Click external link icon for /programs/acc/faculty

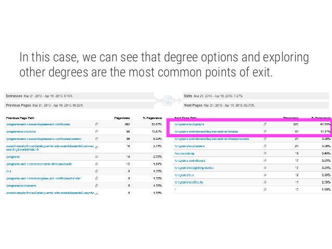pos(265,182)
